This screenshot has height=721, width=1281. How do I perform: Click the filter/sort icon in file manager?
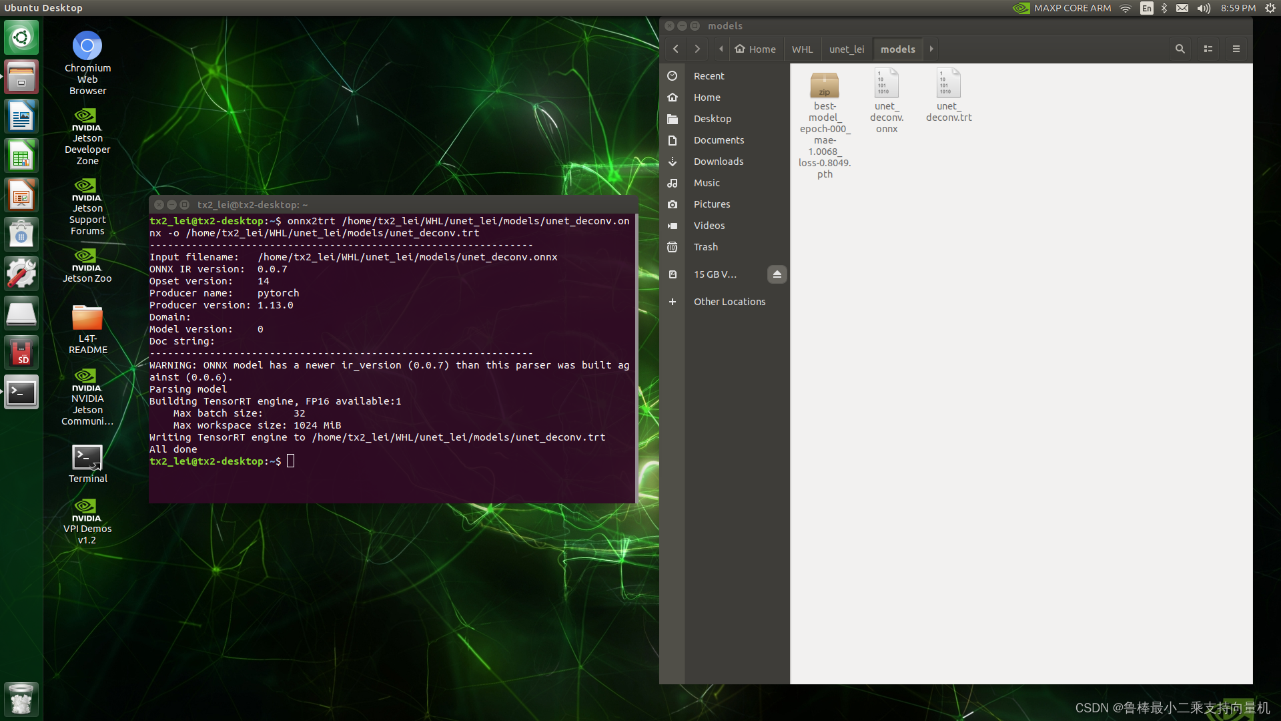coord(1208,49)
